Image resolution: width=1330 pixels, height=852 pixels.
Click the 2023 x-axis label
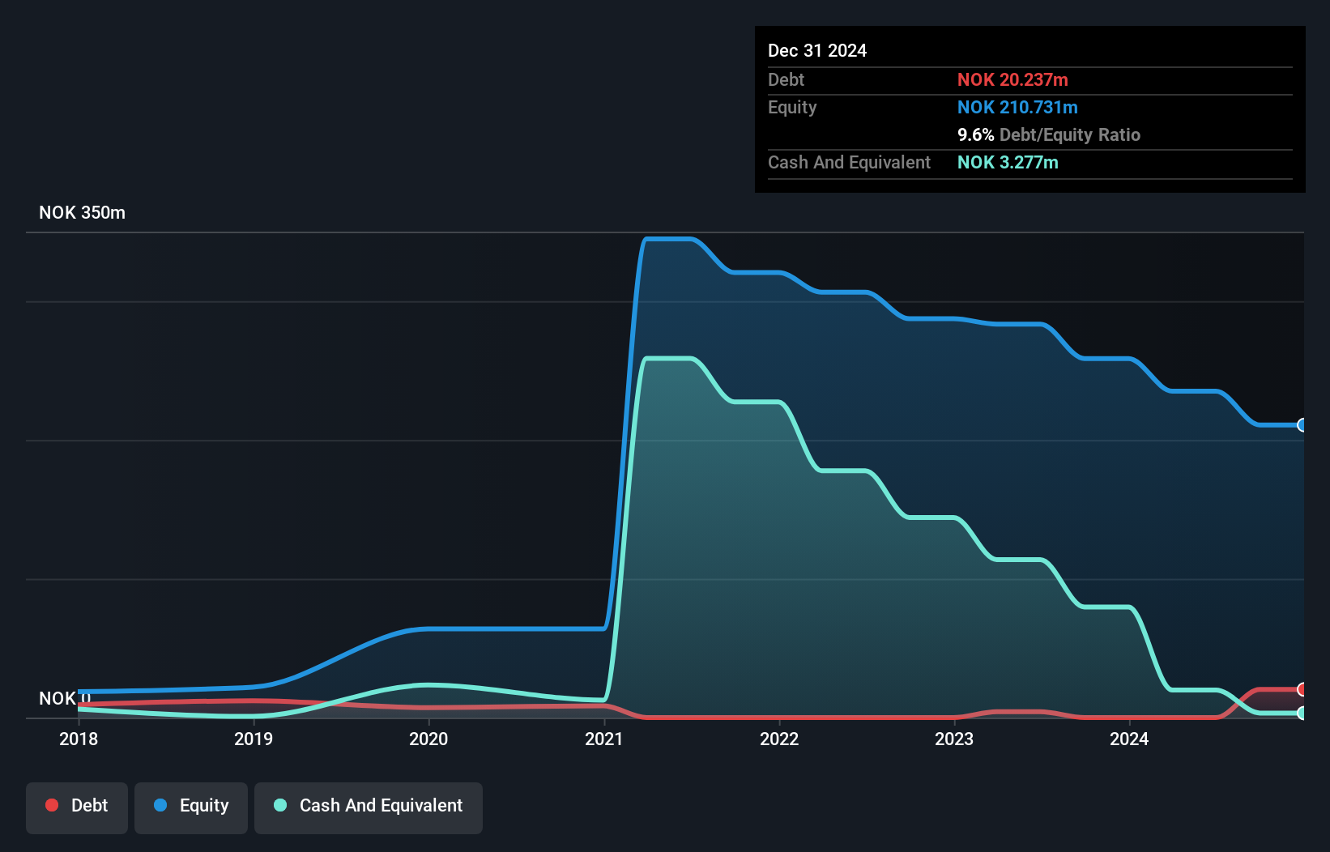[954, 739]
